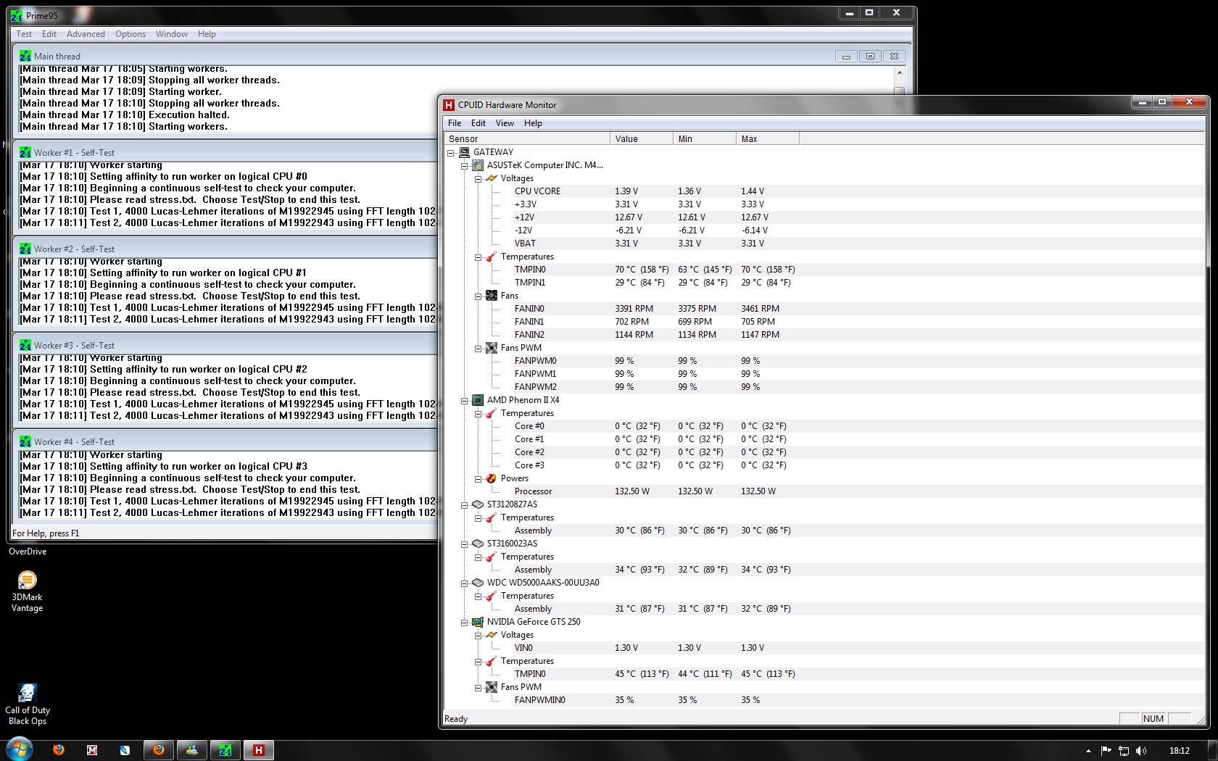Click the Value column header
This screenshot has width=1218, height=761.
click(642, 138)
